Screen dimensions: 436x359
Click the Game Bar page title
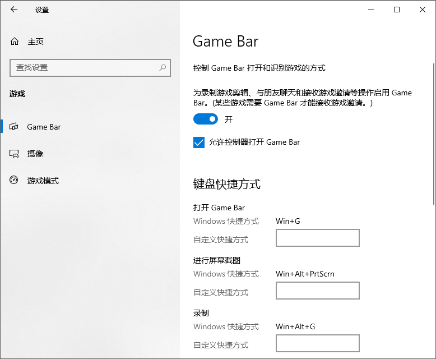point(225,42)
